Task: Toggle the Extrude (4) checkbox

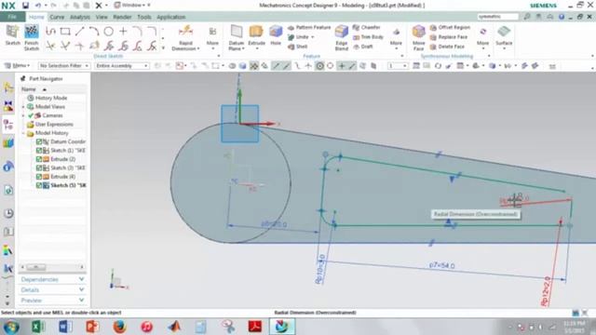Action: click(39, 177)
